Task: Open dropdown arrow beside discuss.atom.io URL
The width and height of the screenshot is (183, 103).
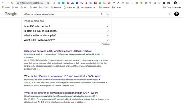Action: pyautogui.click(x=100, y=80)
